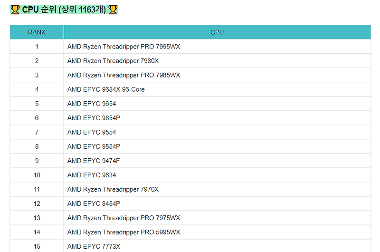Click the AMD EPYC 7773X entry
380x252 pixels.
coord(94,246)
